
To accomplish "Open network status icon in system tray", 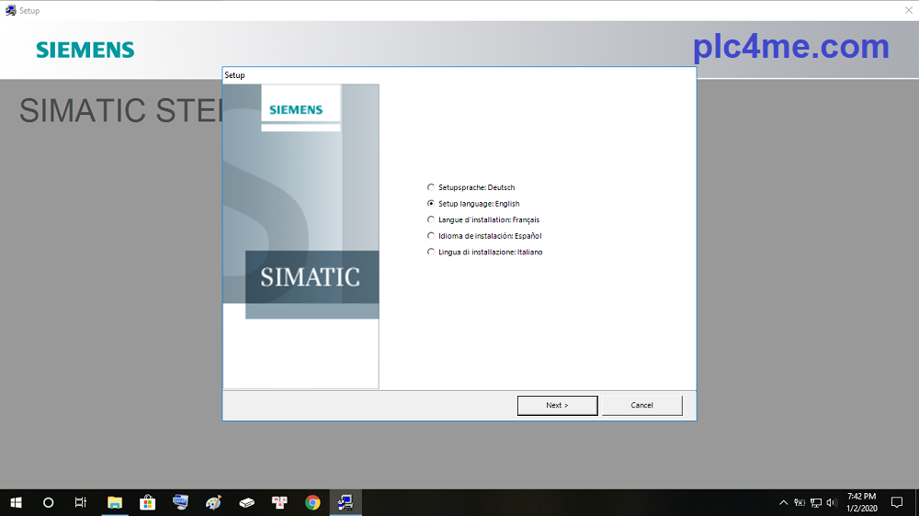I will [815, 502].
